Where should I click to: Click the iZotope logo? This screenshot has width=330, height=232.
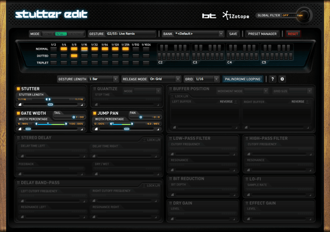(x=236, y=16)
